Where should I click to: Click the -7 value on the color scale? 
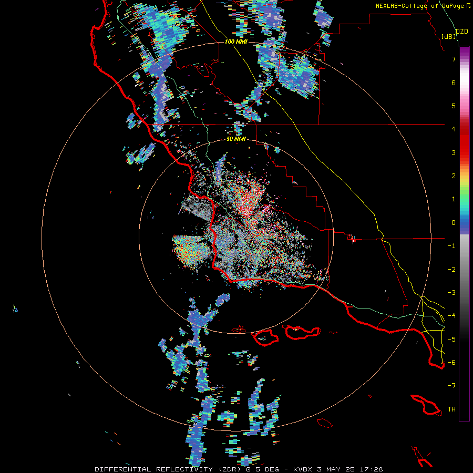coord(451,386)
